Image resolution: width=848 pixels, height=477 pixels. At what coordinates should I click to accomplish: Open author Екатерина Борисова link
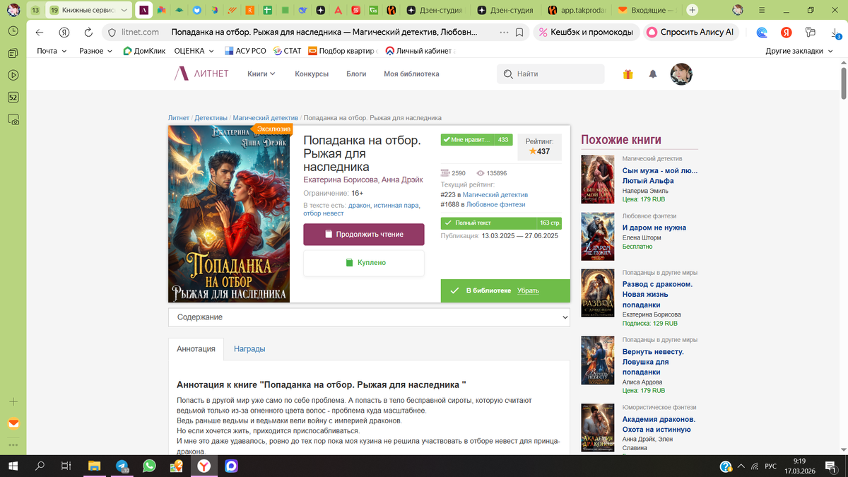pos(341,179)
